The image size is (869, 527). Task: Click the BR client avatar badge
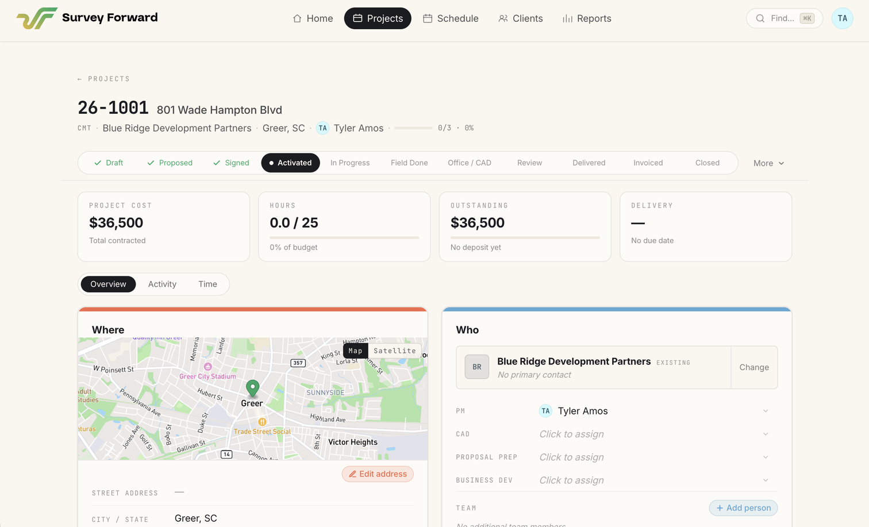pos(477,367)
